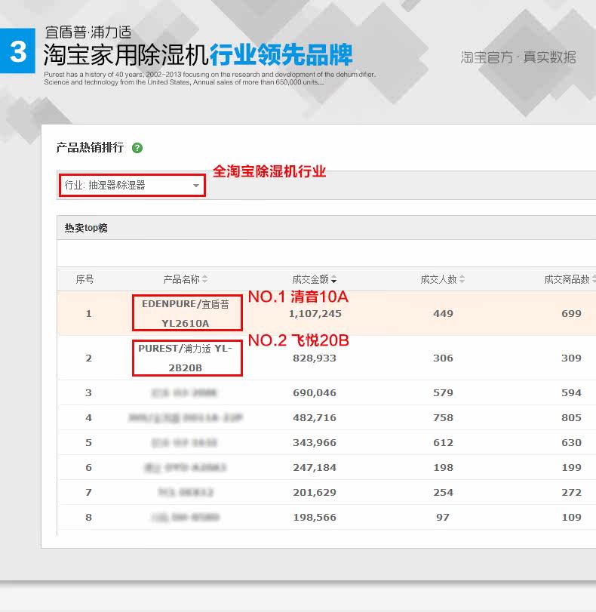Click the 序号 column header
596x612 pixels.
pos(85,279)
